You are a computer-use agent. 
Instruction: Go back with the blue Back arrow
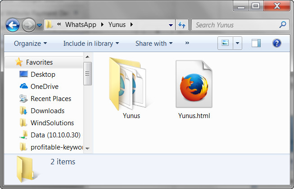click(13, 25)
